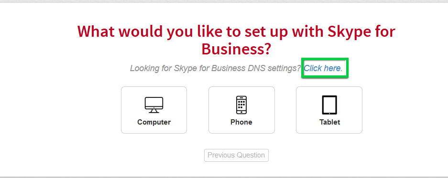Click the bold 'Tablet' label
Image resolution: width=448 pixels, height=178 pixels.
click(329, 122)
